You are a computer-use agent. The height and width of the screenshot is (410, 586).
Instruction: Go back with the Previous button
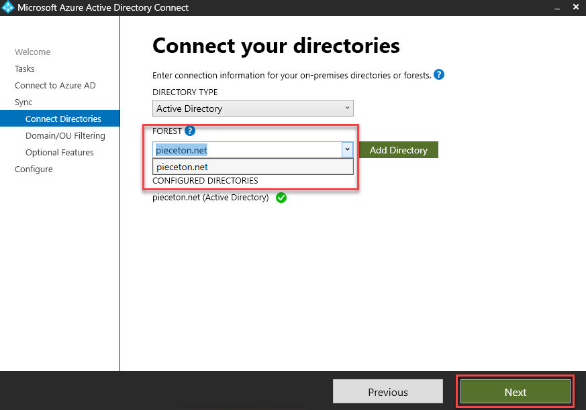click(387, 392)
